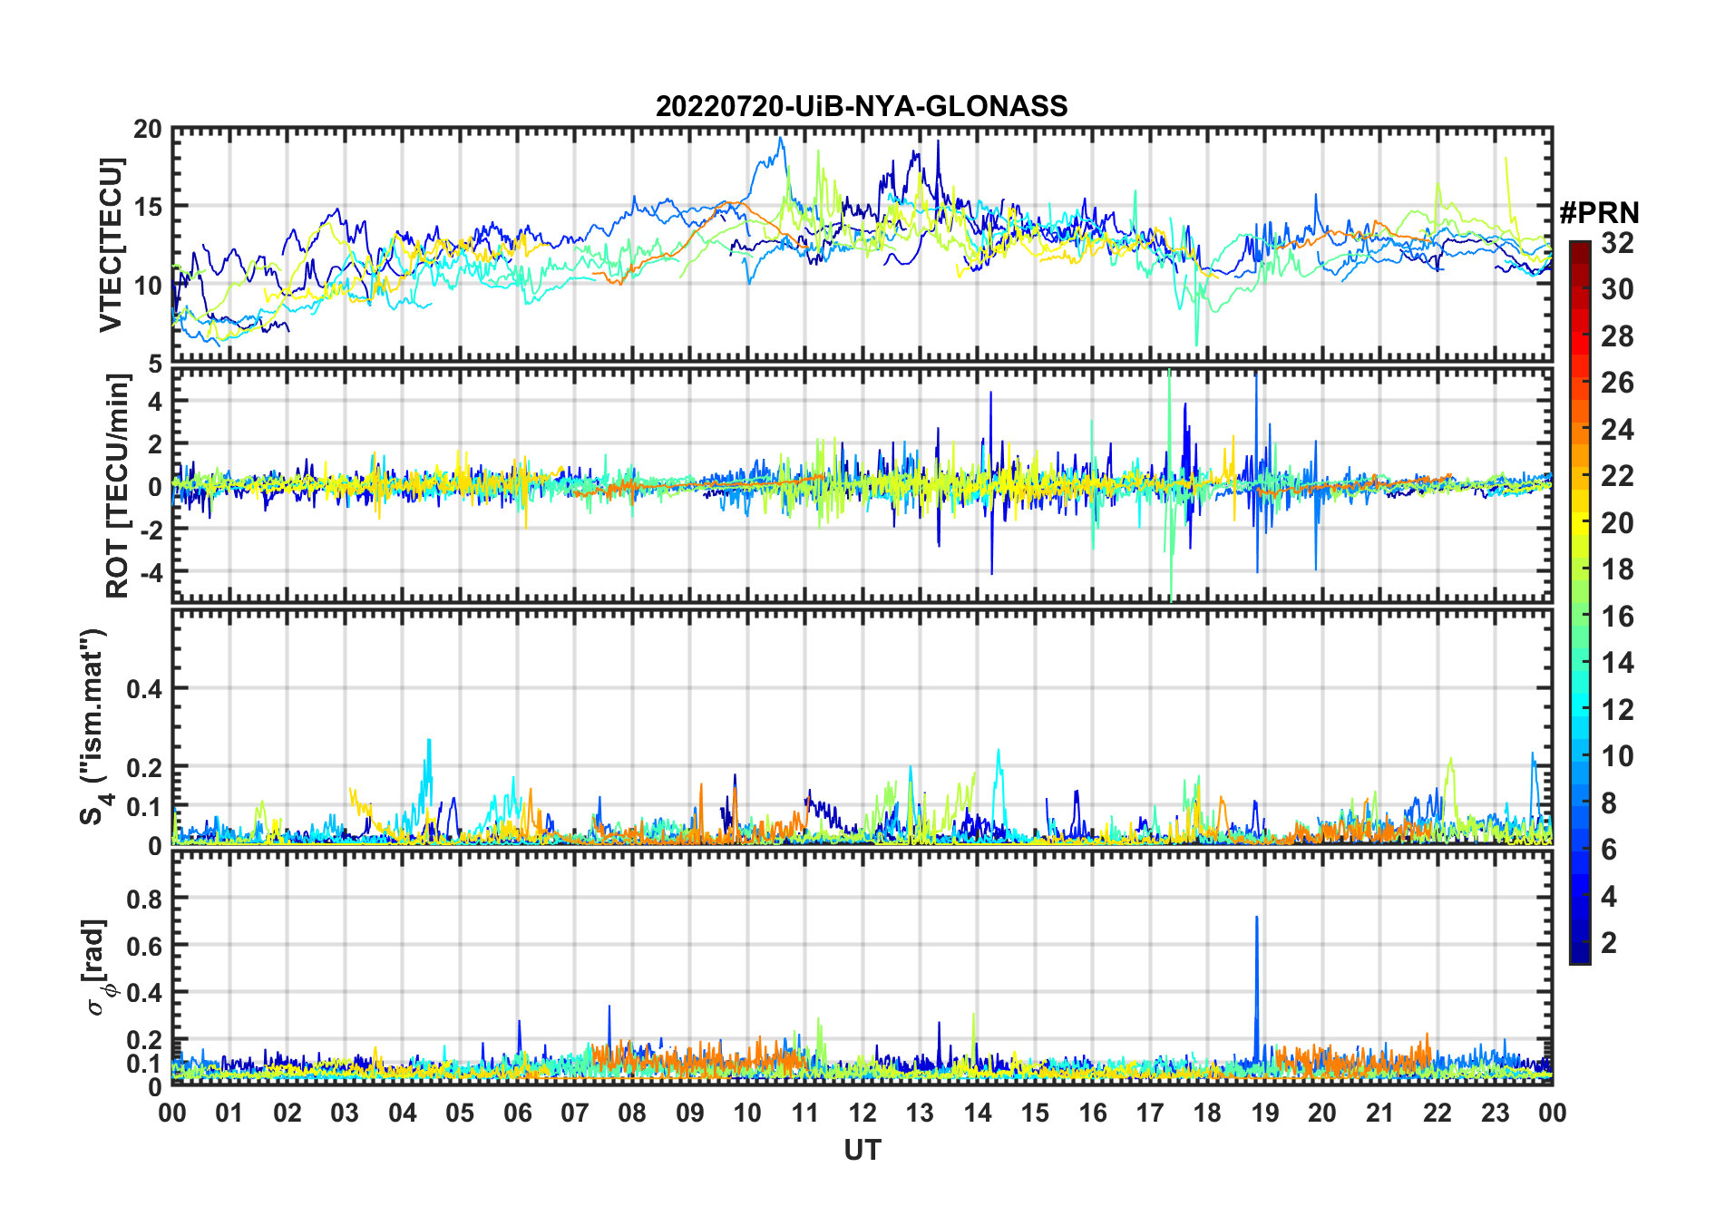This screenshot has width=1725, height=1206.
Task: Click ROT axis tick label 4
Action: [156, 401]
